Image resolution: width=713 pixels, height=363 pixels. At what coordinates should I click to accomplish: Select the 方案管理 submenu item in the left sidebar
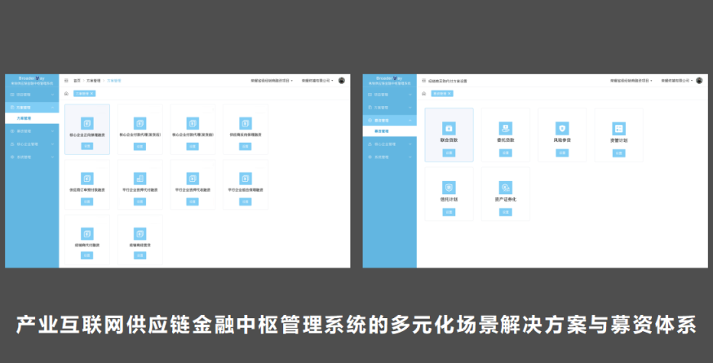coord(24,118)
